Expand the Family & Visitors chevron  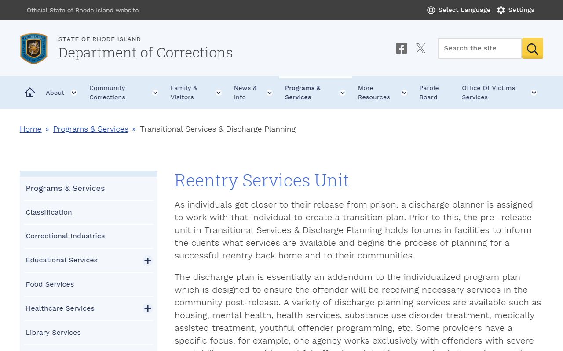point(219,93)
